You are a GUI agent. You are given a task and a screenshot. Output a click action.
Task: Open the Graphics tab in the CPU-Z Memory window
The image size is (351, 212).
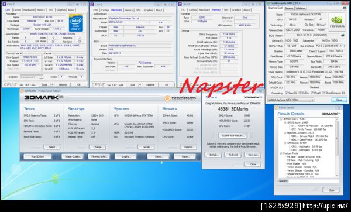(x=236, y=10)
